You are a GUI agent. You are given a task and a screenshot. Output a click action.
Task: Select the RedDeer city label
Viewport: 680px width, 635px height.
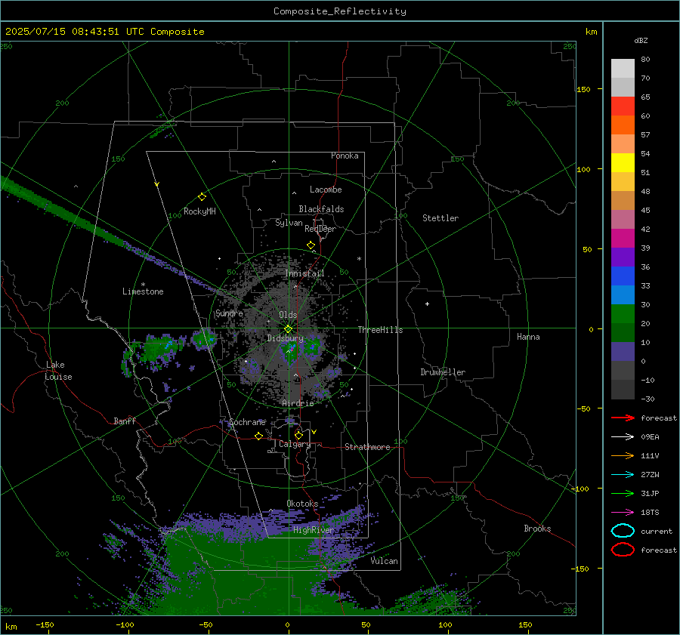(320, 229)
